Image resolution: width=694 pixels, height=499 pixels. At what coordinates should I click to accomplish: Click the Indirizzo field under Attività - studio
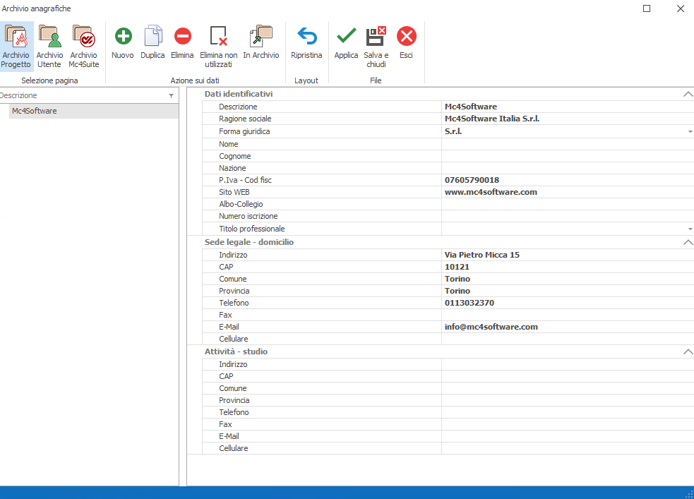[568, 364]
